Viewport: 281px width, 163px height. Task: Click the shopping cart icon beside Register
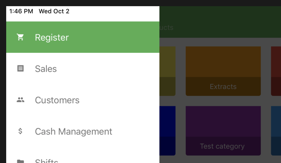(x=20, y=37)
